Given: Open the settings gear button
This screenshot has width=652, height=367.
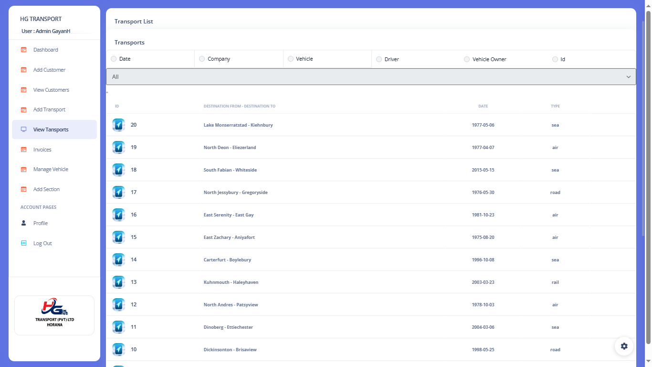Looking at the screenshot, I should tap(624, 346).
